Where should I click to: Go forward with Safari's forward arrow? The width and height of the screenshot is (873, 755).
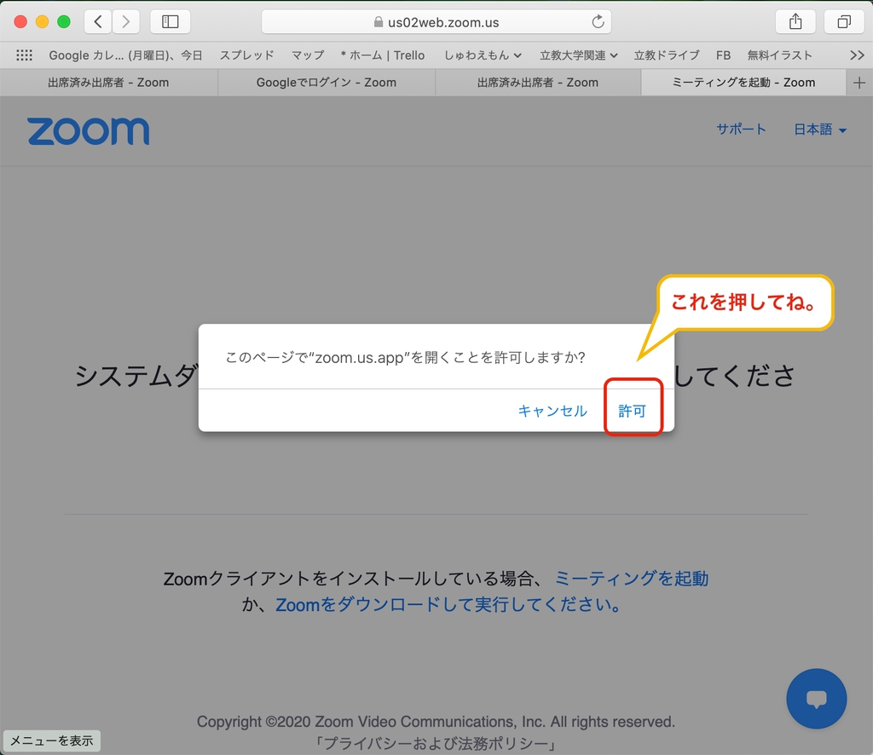(126, 21)
